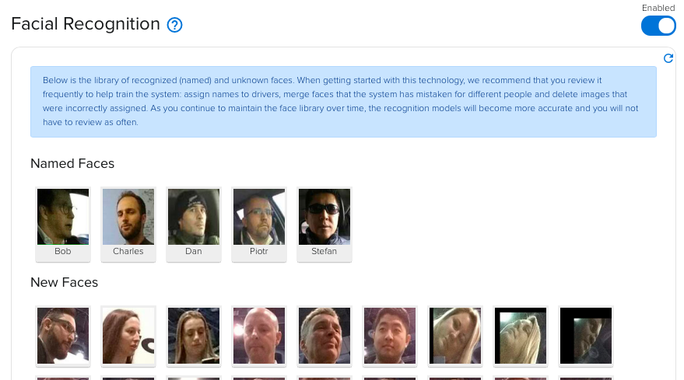The width and height of the screenshot is (684, 380).
Task: Open the Facial Recognition help icon
Action: click(174, 25)
